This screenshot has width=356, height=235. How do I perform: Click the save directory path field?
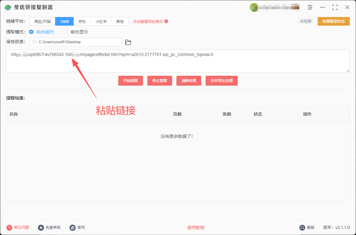tap(76, 42)
